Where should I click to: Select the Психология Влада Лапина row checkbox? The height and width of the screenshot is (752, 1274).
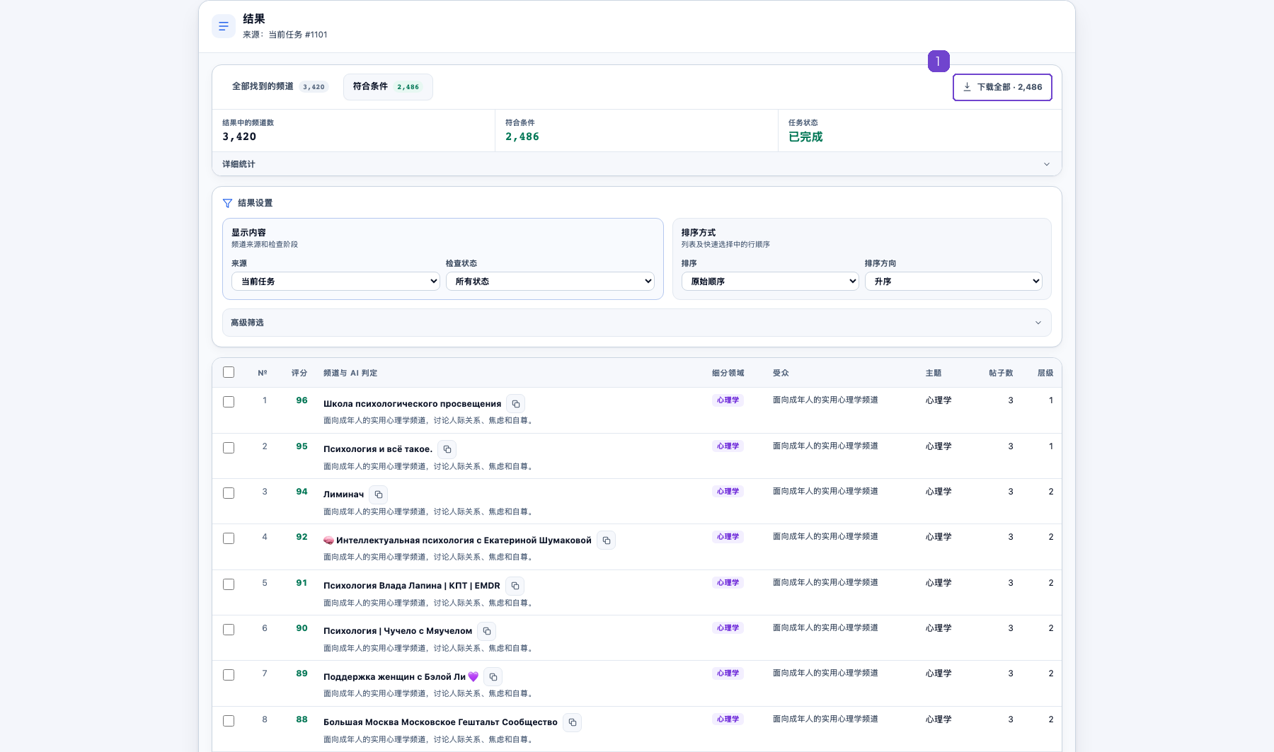(229, 584)
